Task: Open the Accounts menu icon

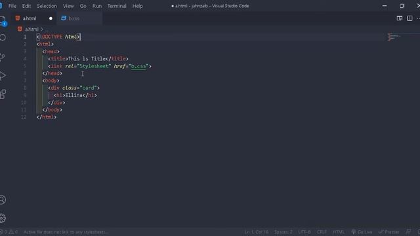Action: click(3, 199)
